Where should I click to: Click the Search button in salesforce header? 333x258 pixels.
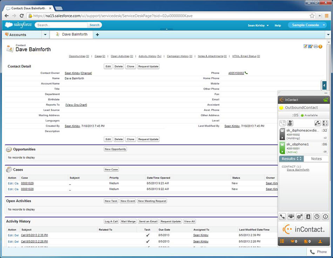click(x=94, y=25)
